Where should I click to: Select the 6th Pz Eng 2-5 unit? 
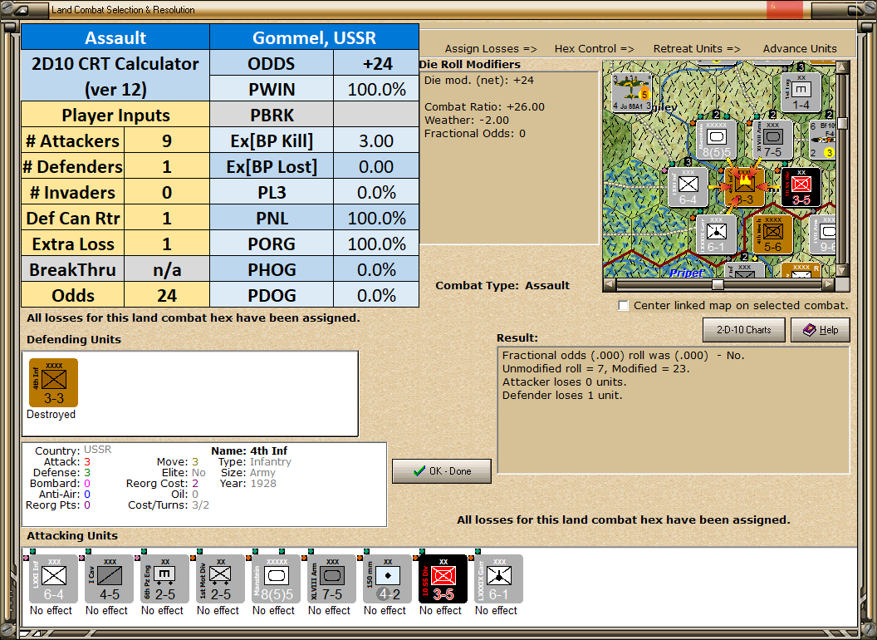[x=165, y=579]
